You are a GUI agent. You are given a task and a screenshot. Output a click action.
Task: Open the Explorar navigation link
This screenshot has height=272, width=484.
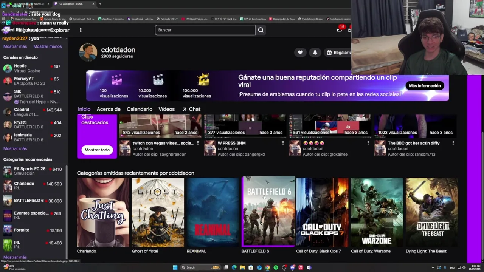tap(60, 30)
